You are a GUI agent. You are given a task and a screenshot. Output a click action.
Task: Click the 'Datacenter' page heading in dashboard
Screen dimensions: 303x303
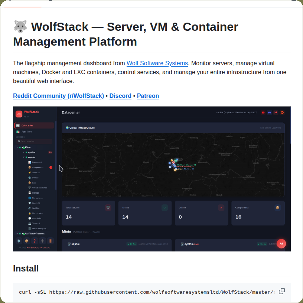tap(71, 112)
